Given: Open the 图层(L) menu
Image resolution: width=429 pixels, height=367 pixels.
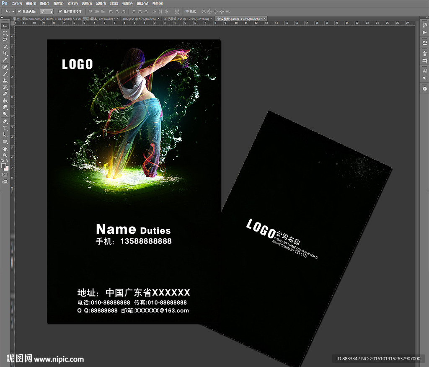Looking at the screenshot, I should coord(58,3).
